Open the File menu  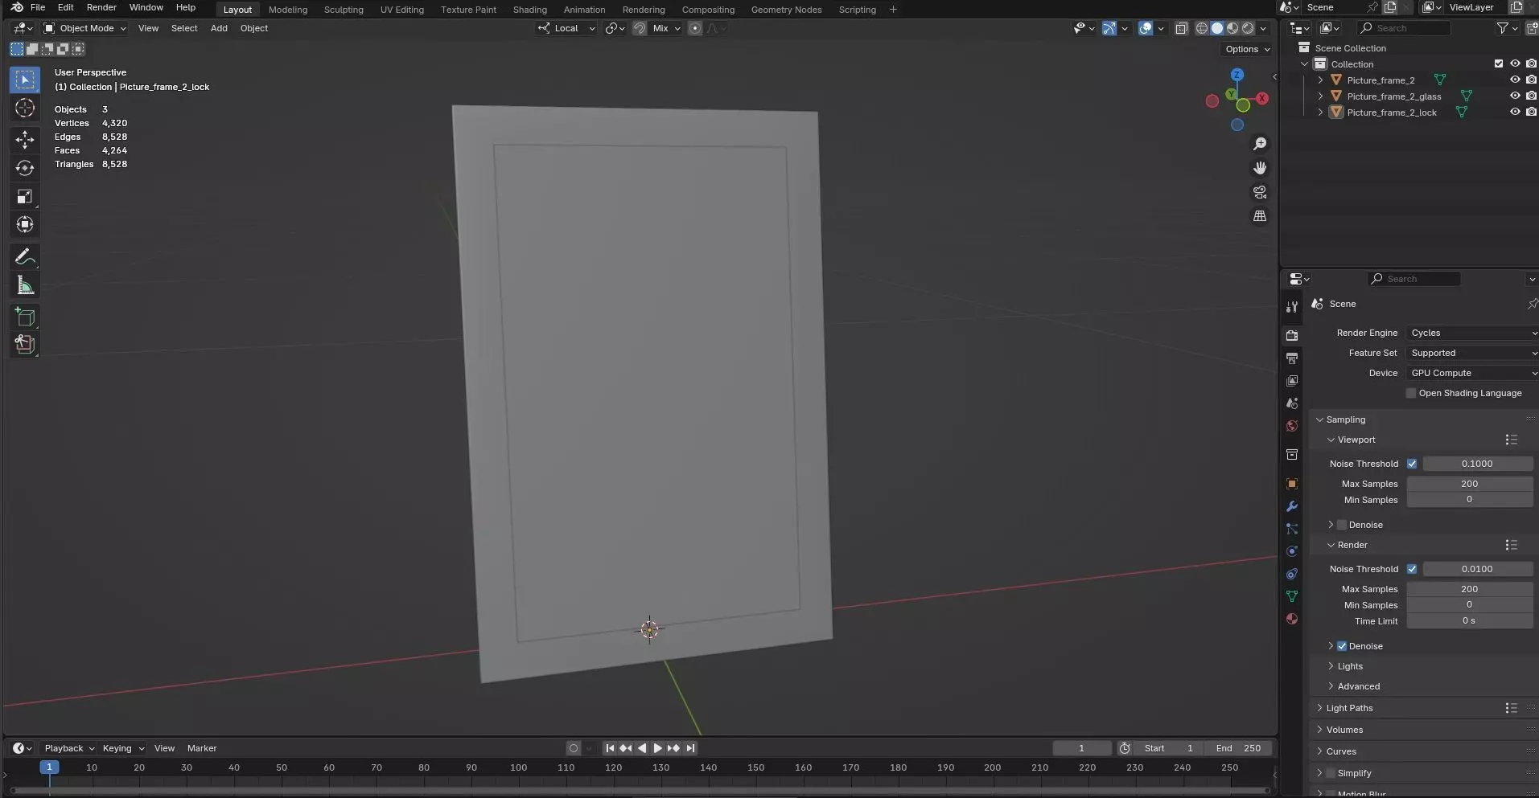point(38,7)
